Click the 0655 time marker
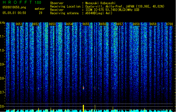This screenshot has height=112, width=176. [x=86, y=24]
